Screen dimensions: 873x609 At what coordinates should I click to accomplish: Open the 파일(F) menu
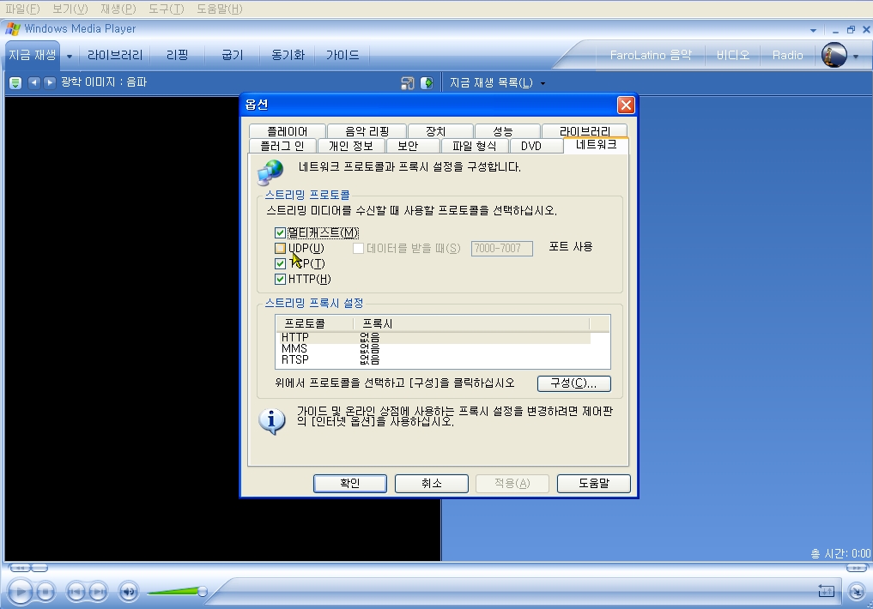coord(23,9)
